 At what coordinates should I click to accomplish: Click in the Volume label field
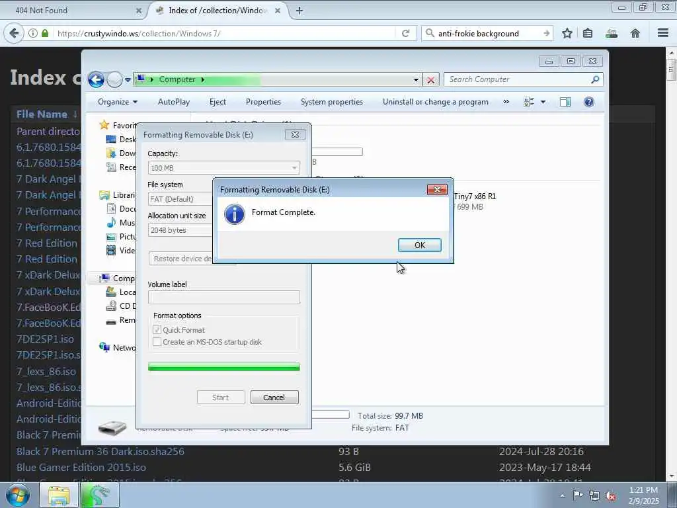coord(223,297)
